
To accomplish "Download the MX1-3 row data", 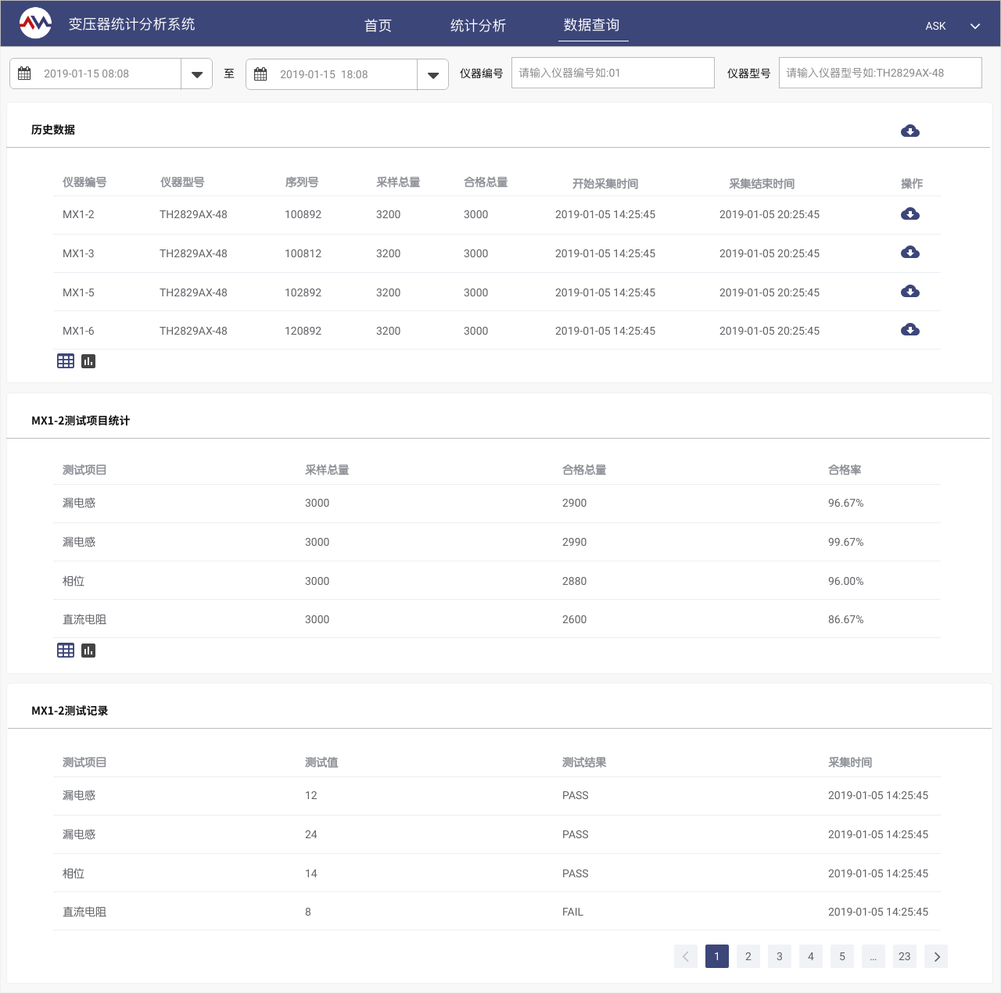I will 910,253.
